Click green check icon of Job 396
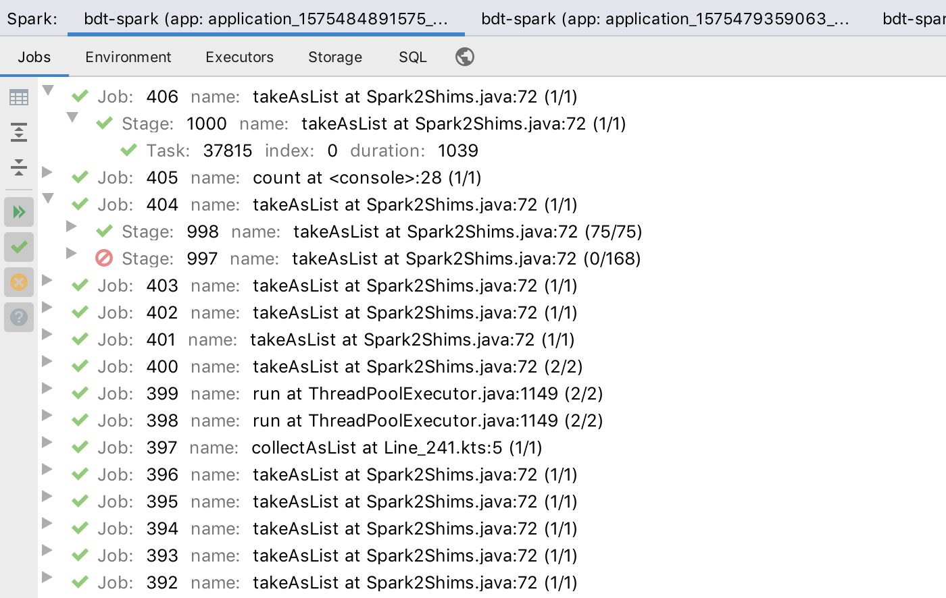 (x=80, y=474)
